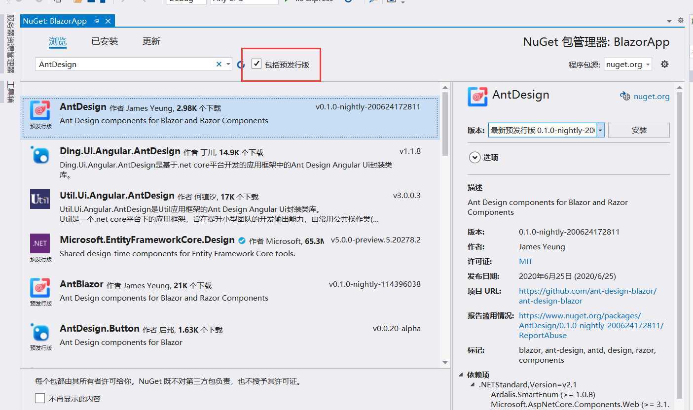Click the 标记 tags text blazor, ant-design
The image size is (693, 410).
click(x=587, y=355)
